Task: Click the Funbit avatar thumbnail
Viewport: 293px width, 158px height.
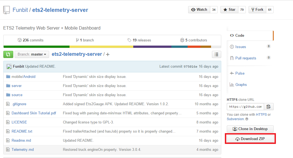Action: coord(9,67)
